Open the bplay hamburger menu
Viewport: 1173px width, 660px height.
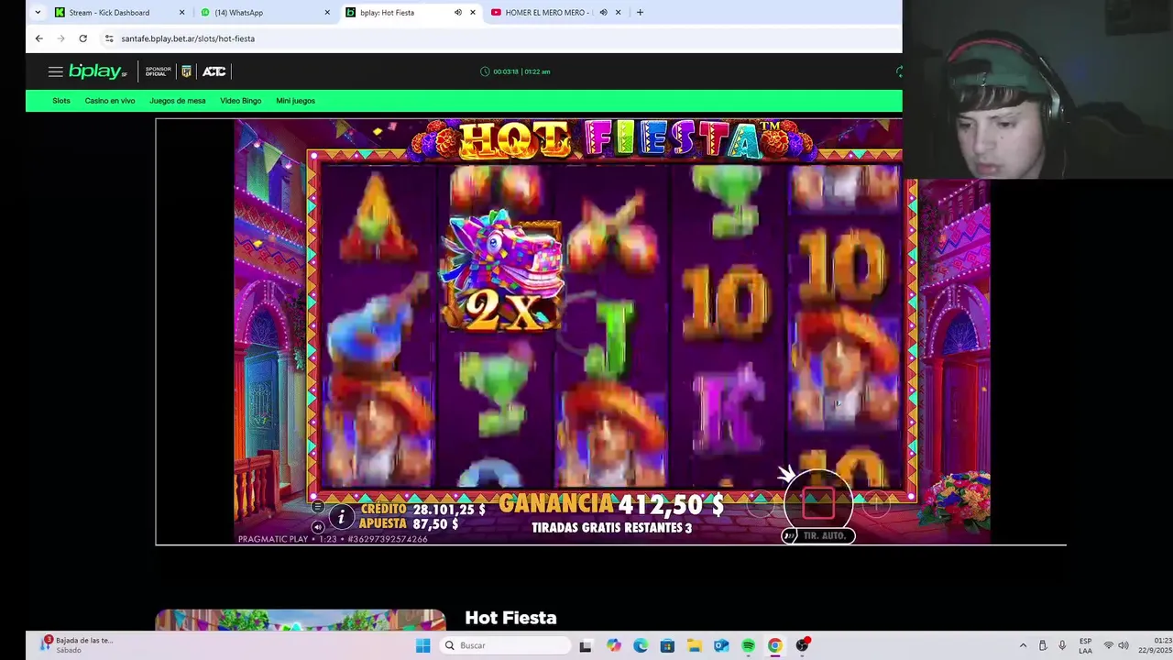pyautogui.click(x=55, y=71)
